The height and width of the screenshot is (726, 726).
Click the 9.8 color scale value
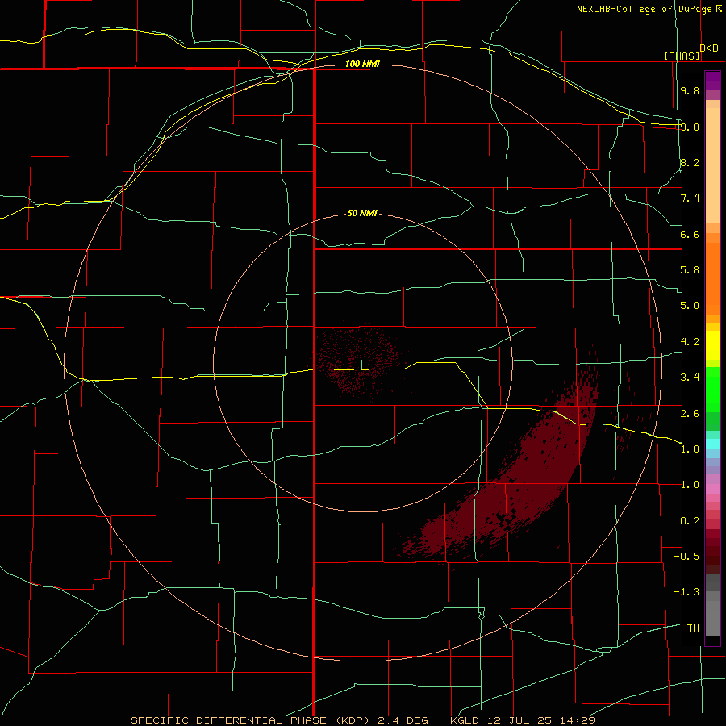point(690,90)
